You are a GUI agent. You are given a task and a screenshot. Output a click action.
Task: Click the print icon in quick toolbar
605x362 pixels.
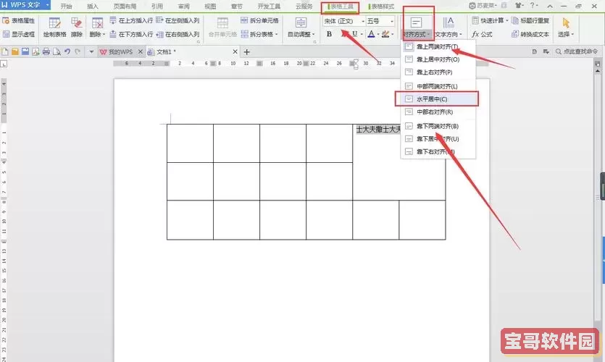point(46,51)
